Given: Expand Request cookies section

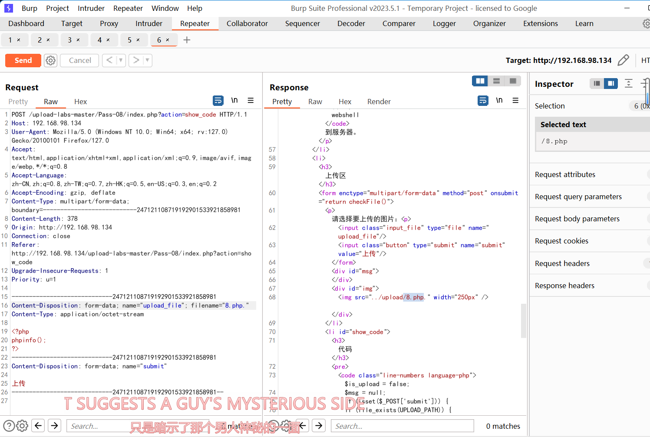Looking at the screenshot, I should pos(590,241).
